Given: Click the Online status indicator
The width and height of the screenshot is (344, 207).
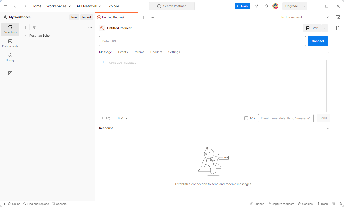Looking at the screenshot, I should point(14,204).
